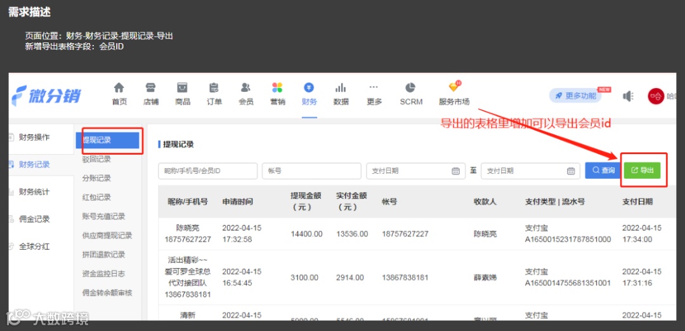Select 全球分红 in left sidebar
This screenshot has height=331, width=685.
pyautogui.click(x=34, y=246)
